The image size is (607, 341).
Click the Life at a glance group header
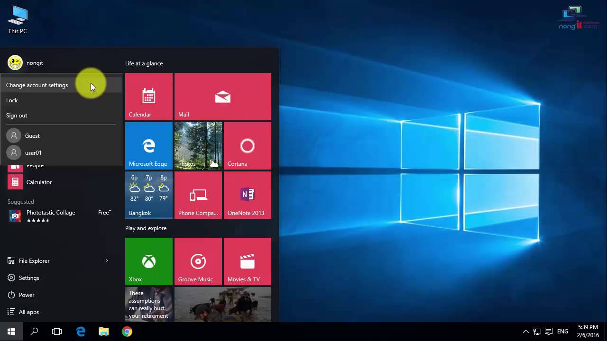click(x=144, y=63)
